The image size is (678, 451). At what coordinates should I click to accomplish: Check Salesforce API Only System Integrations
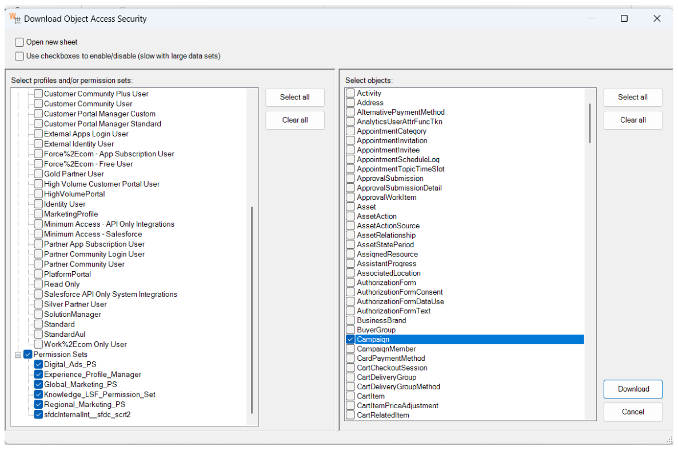[38, 294]
